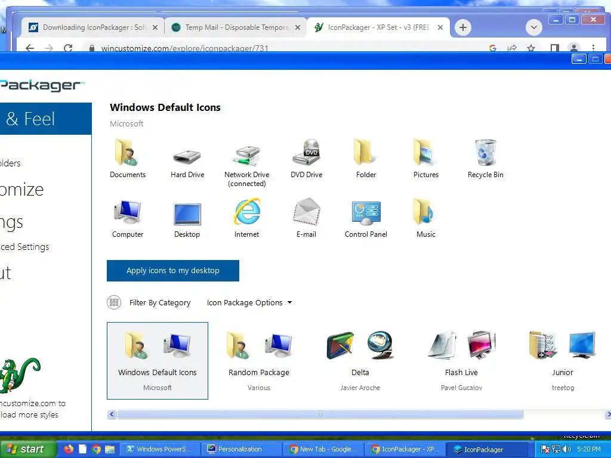The height and width of the screenshot is (458, 611).
Task: Select the Delta icon package
Action: click(360, 361)
